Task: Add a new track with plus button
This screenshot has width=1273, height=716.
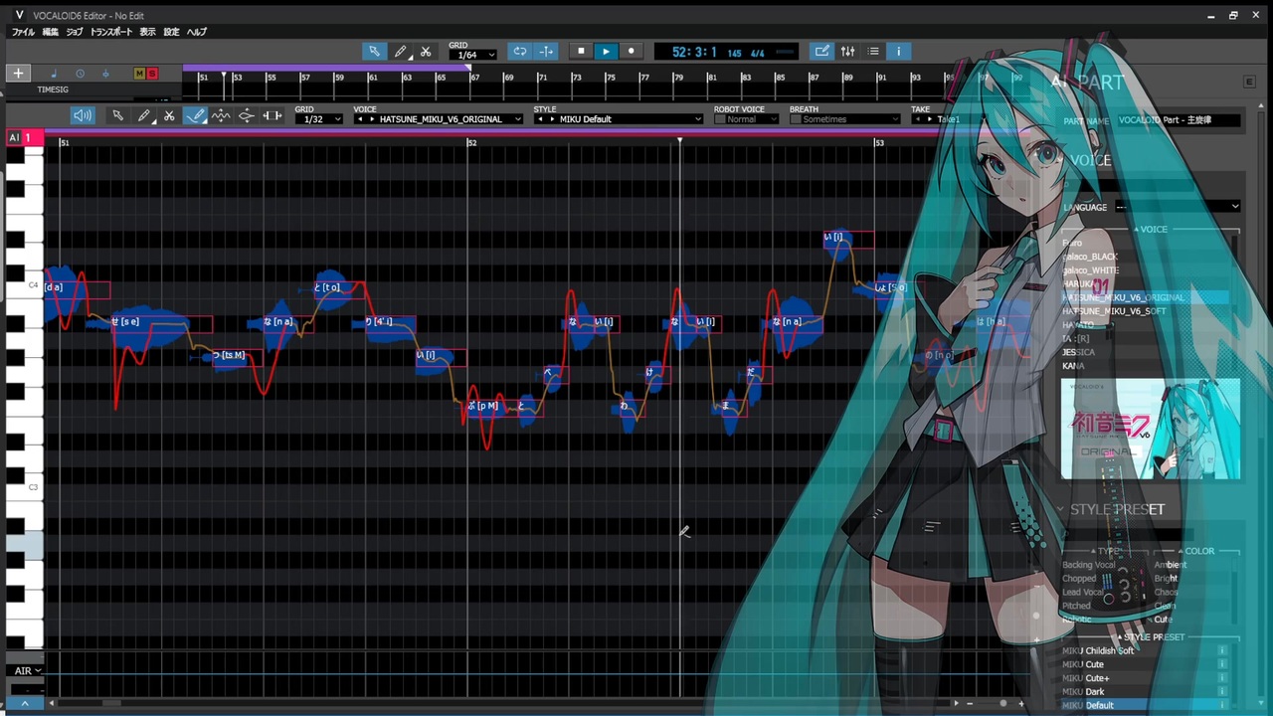Action: [18, 74]
